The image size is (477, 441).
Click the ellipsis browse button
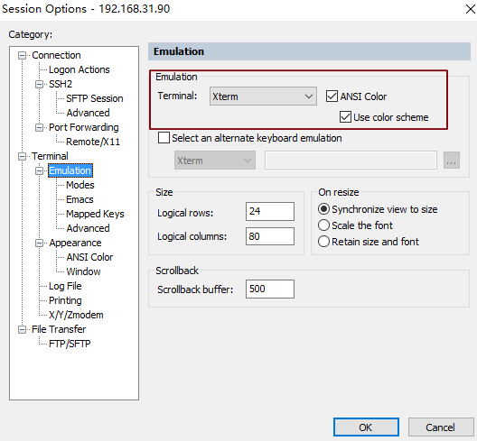tap(452, 160)
